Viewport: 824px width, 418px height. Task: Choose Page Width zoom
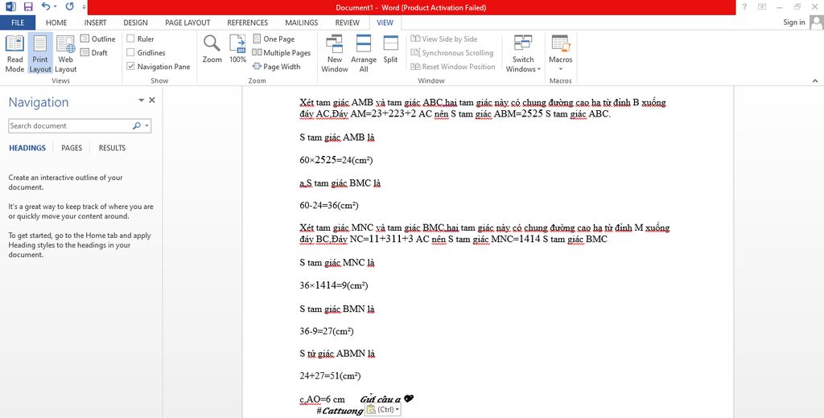click(277, 67)
